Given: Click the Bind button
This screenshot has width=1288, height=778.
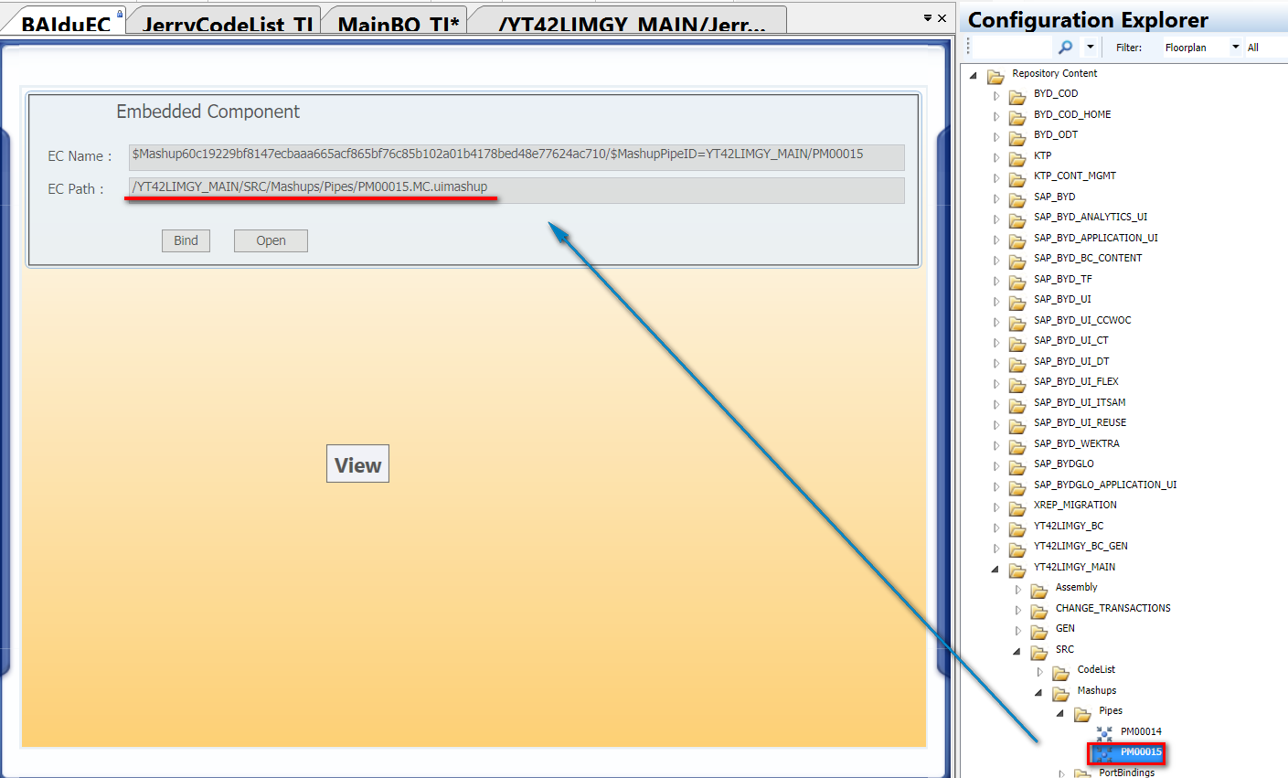Looking at the screenshot, I should (186, 240).
